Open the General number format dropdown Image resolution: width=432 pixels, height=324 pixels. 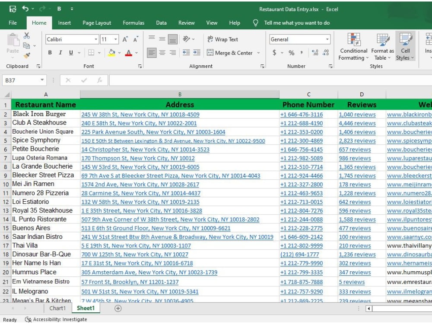click(x=327, y=39)
